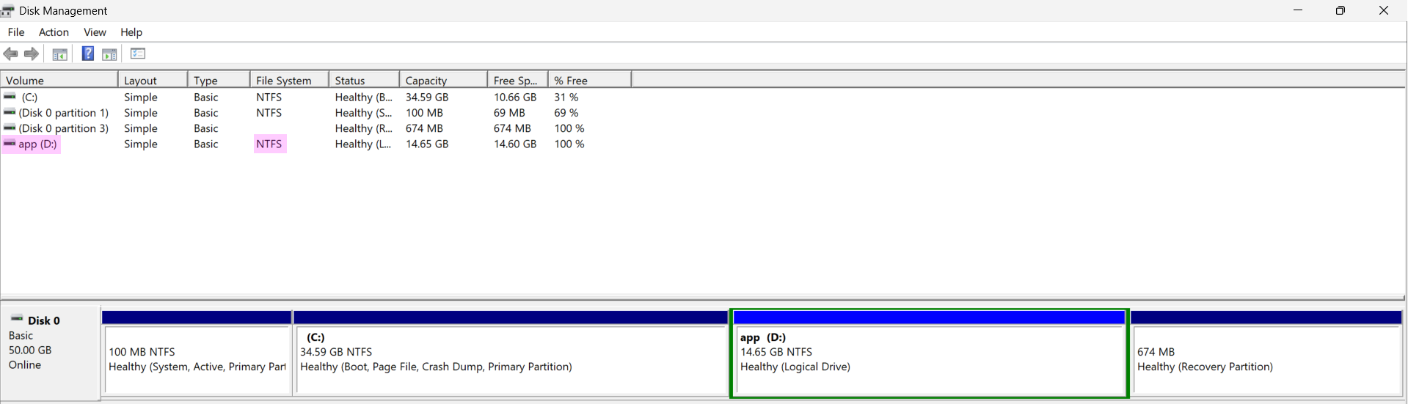Screen dimensions: 1408x404
Task: Select the app (D:) drive icon in volume list
Action: click(x=10, y=144)
